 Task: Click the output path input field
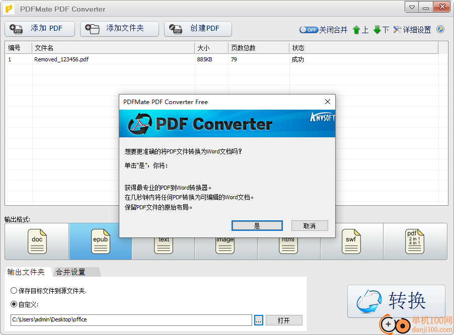click(131, 320)
